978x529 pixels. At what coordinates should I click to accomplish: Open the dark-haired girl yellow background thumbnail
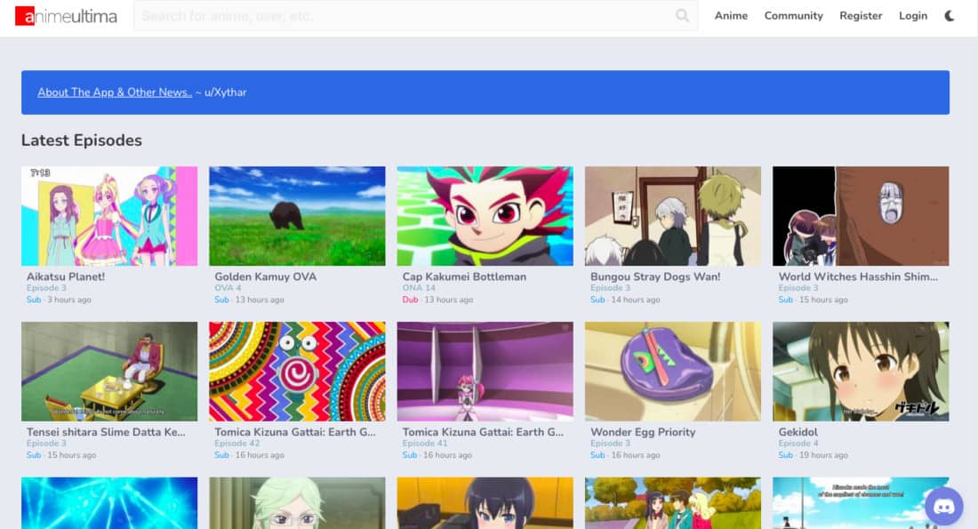tap(485, 503)
